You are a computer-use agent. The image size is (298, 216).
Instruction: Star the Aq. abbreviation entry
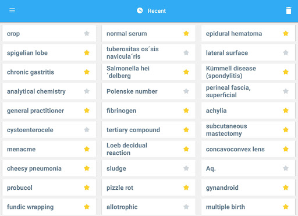[x=286, y=168]
